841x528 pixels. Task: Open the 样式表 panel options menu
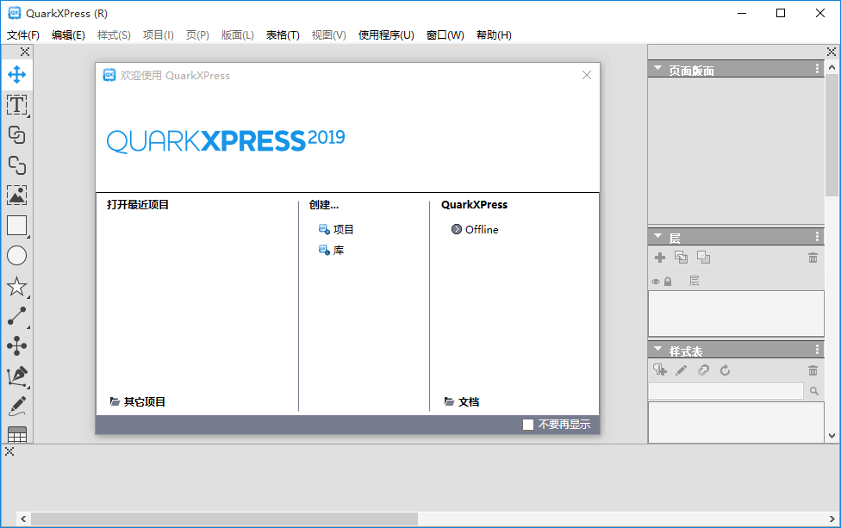(817, 350)
